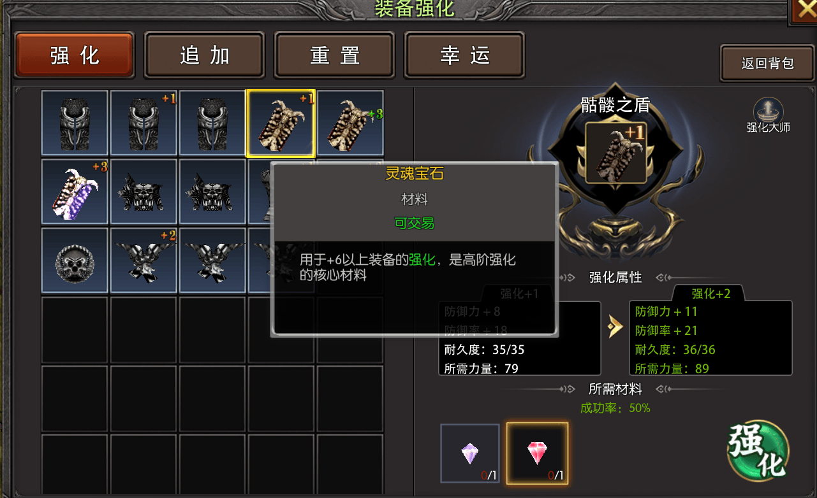Select the purple +3 shield item

pos(75,191)
